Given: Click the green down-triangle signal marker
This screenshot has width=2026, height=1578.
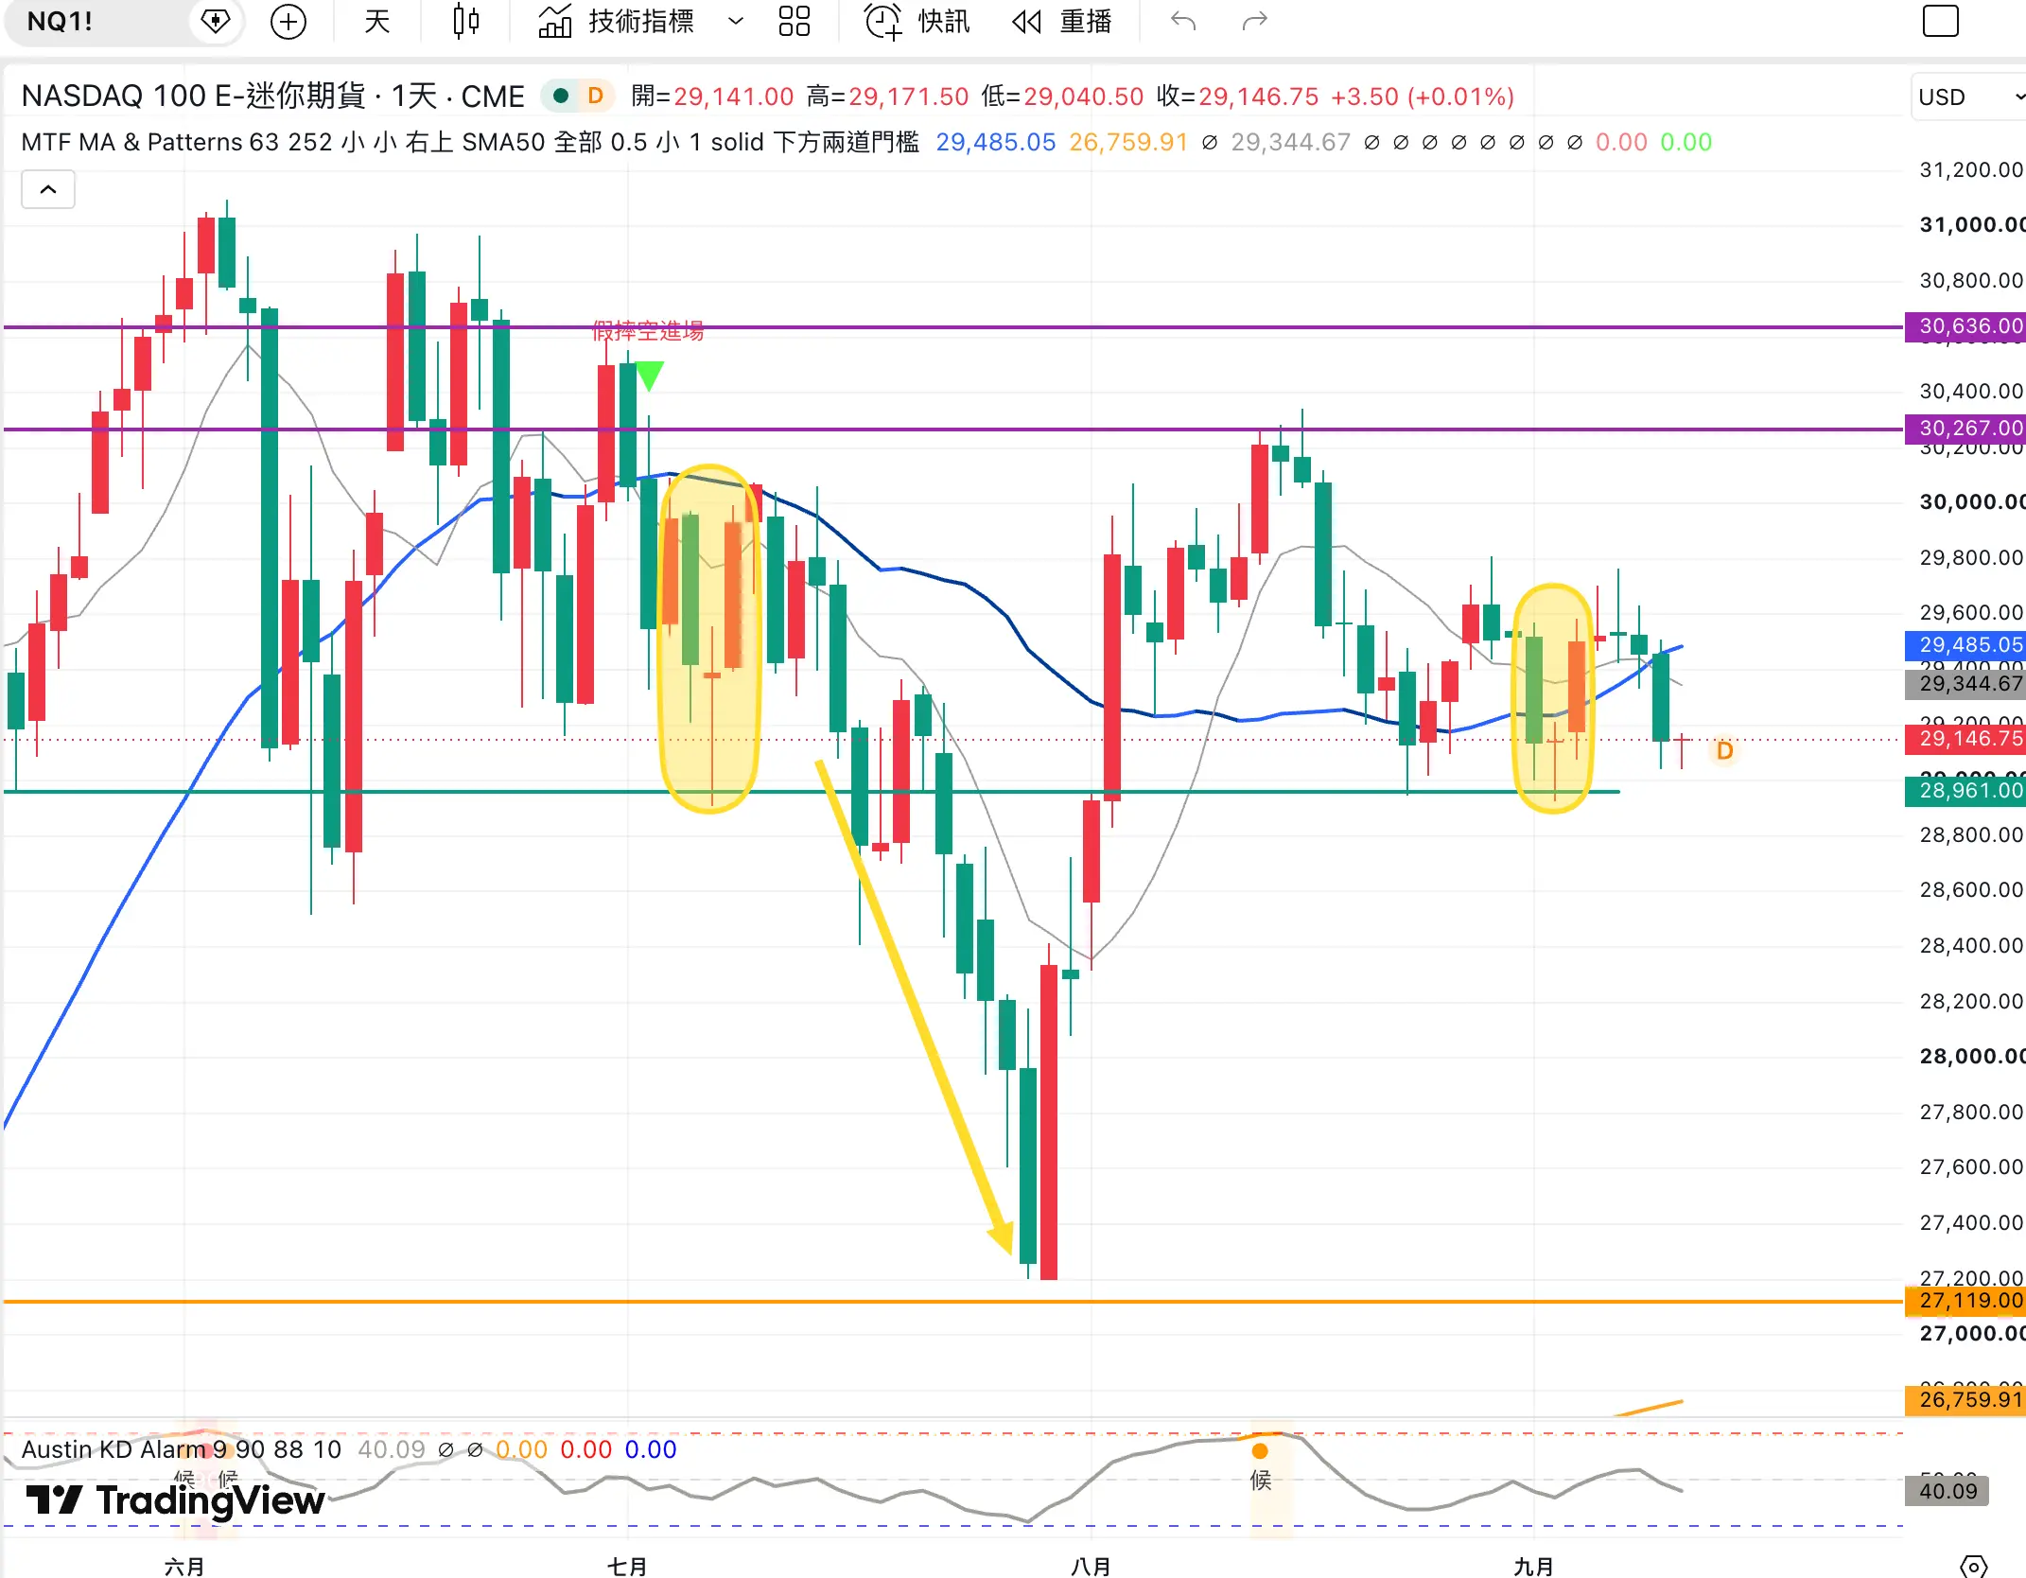Looking at the screenshot, I should pyautogui.click(x=650, y=377).
